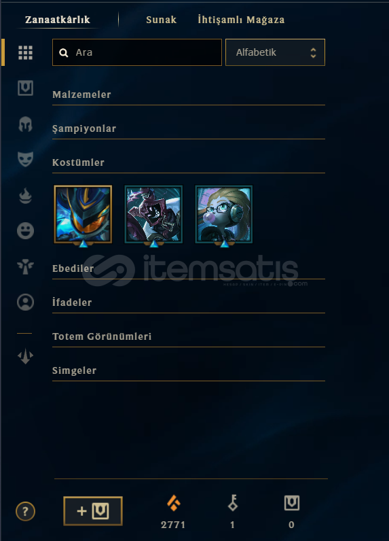
Task: Filter by emotes smiley icon
Action: (26, 230)
